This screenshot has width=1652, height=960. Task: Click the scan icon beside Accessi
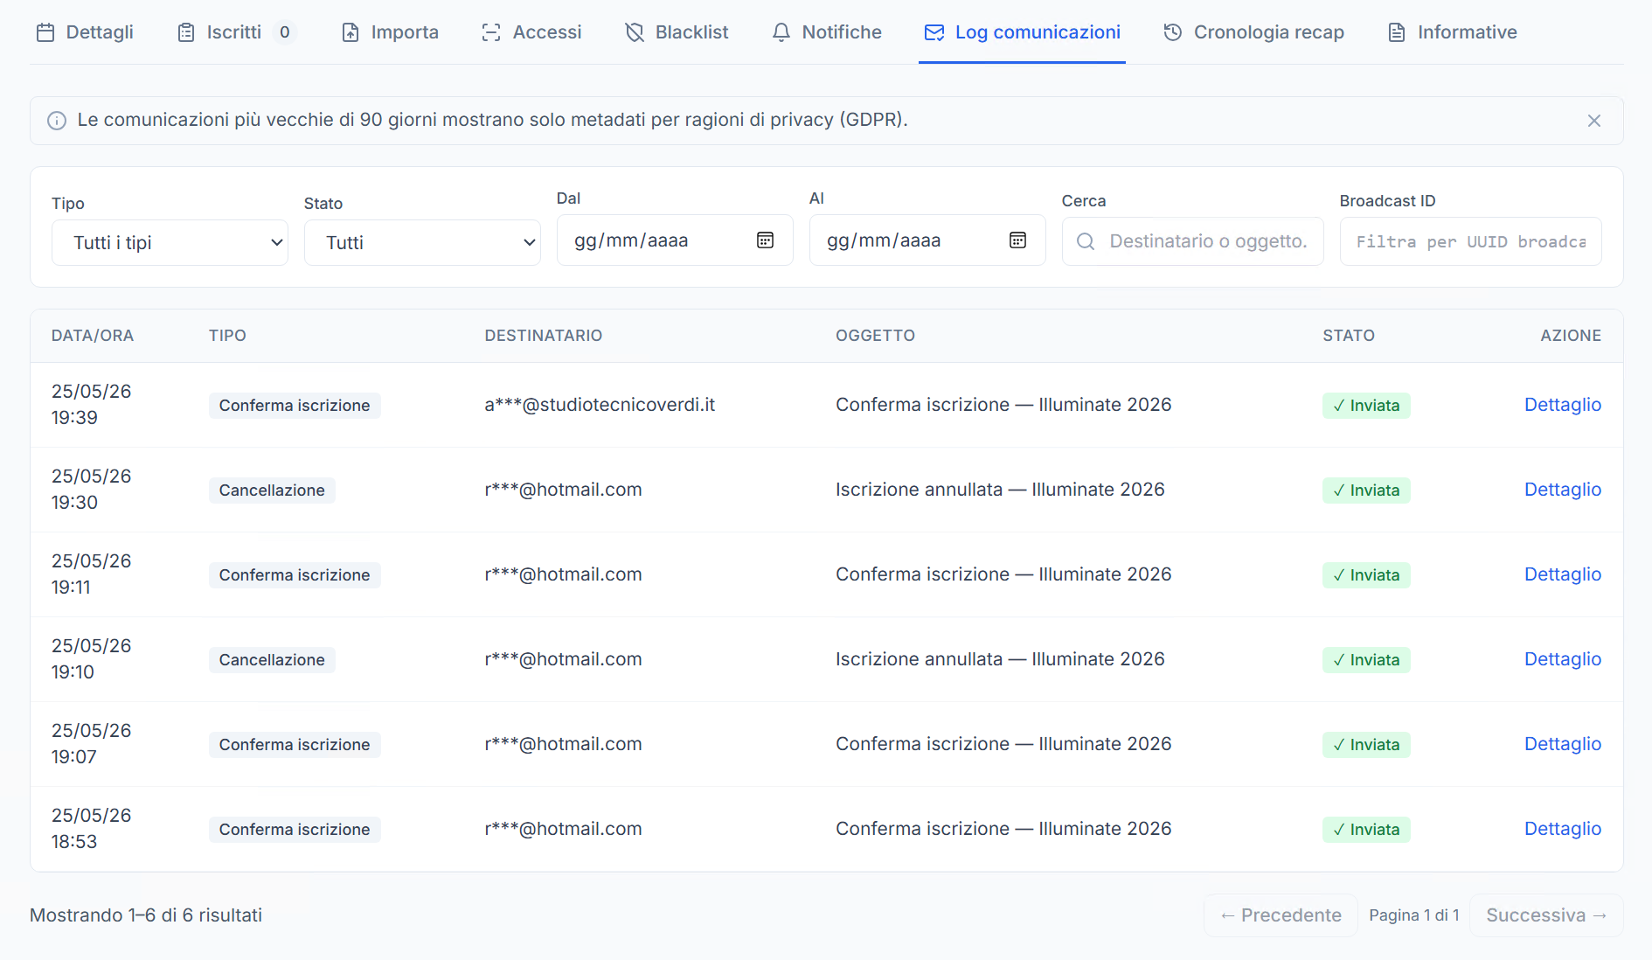491,32
